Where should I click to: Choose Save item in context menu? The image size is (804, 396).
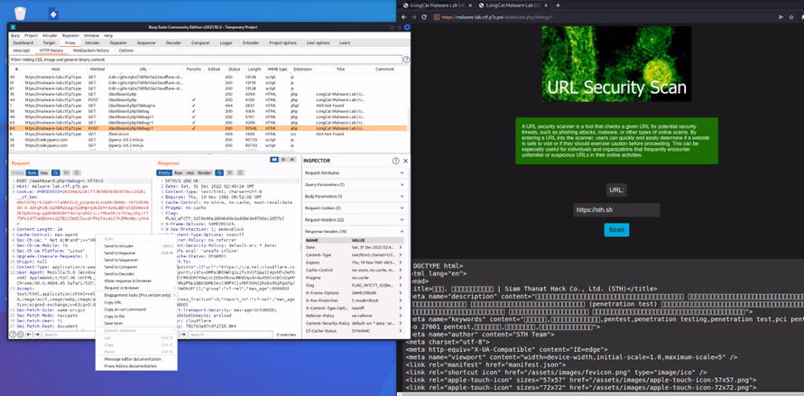136,323
